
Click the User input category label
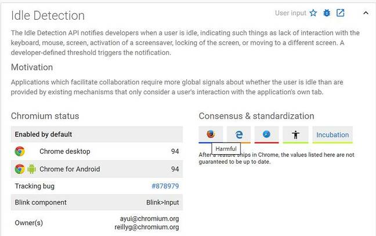[x=290, y=13]
